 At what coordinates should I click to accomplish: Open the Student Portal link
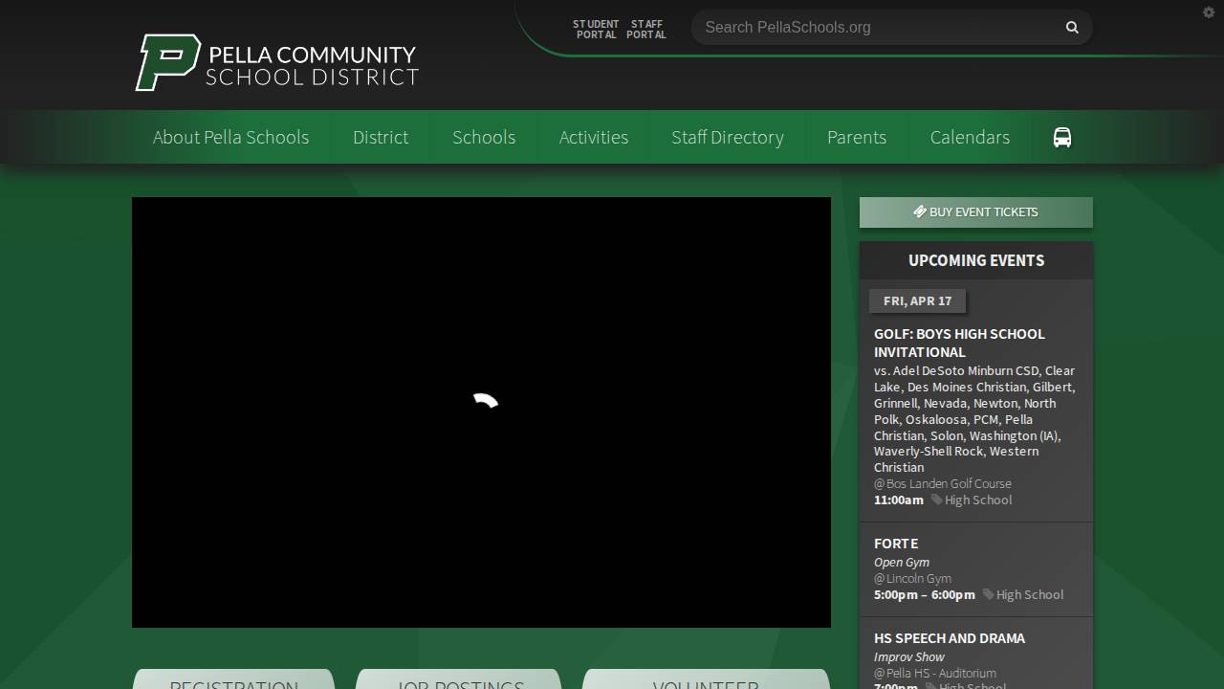click(x=596, y=30)
